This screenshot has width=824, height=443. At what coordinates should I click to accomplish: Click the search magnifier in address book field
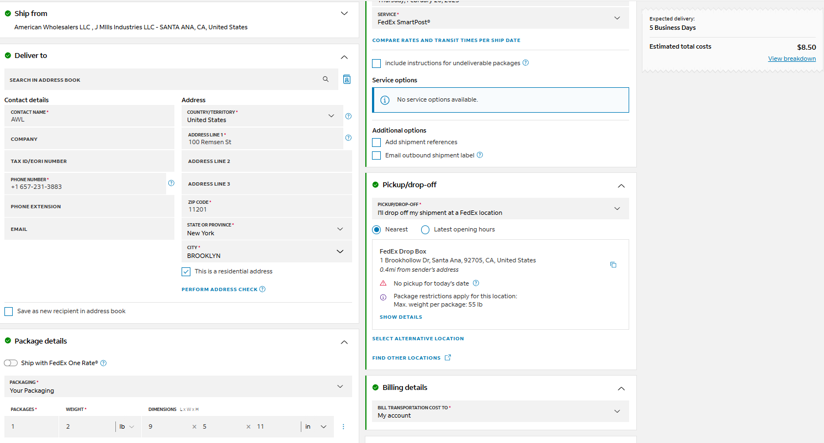pyautogui.click(x=326, y=80)
